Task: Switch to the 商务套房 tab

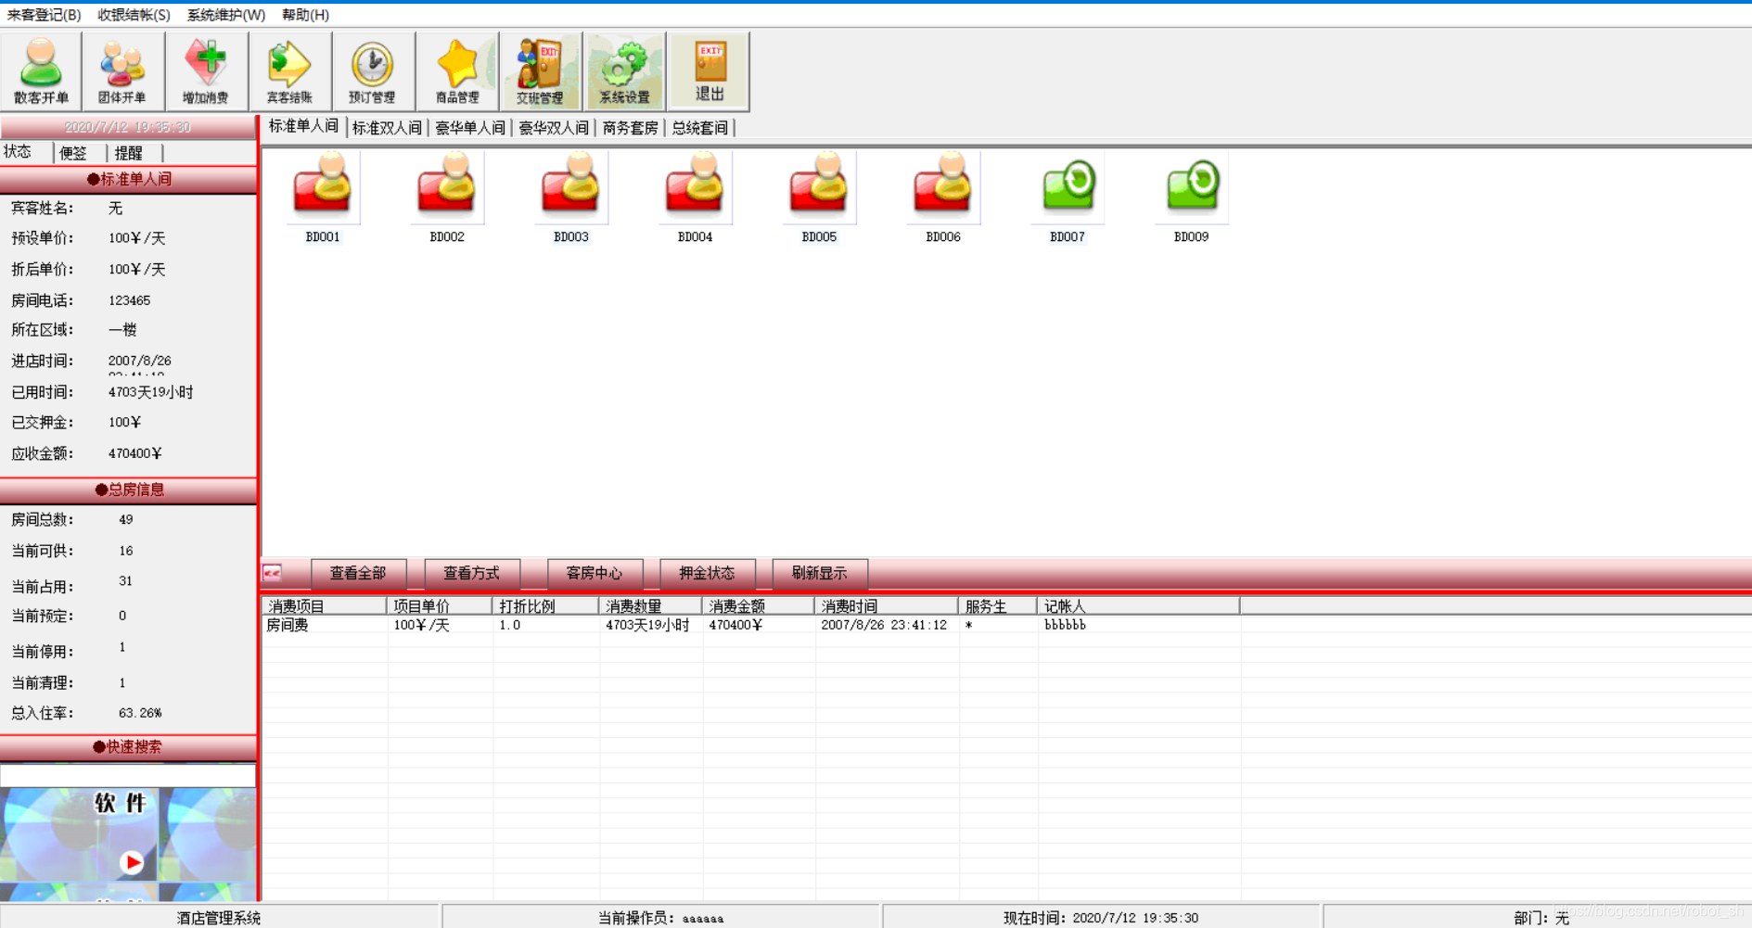Action: [630, 128]
